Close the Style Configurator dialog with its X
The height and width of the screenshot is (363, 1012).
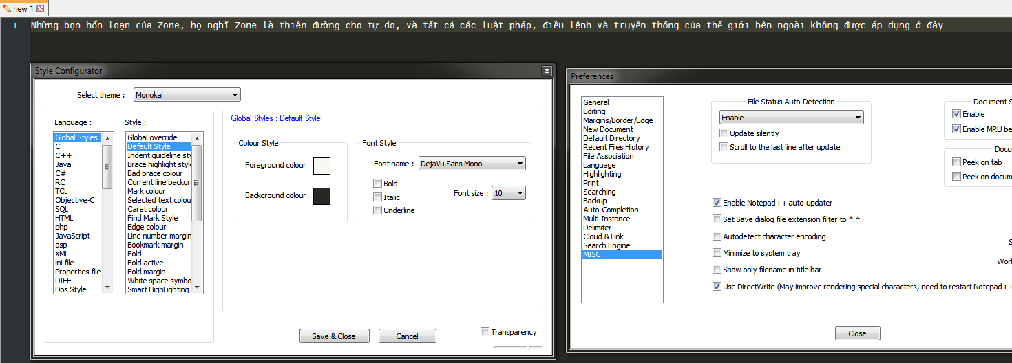point(547,71)
